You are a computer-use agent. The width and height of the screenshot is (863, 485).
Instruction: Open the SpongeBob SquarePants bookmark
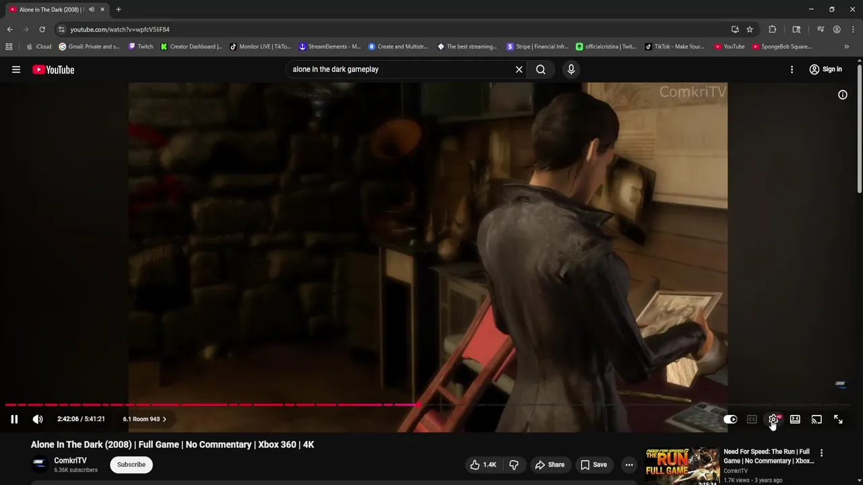coord(782,46)
